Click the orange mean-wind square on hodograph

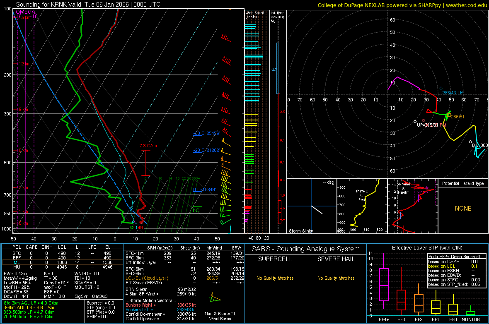pos(449,115)
